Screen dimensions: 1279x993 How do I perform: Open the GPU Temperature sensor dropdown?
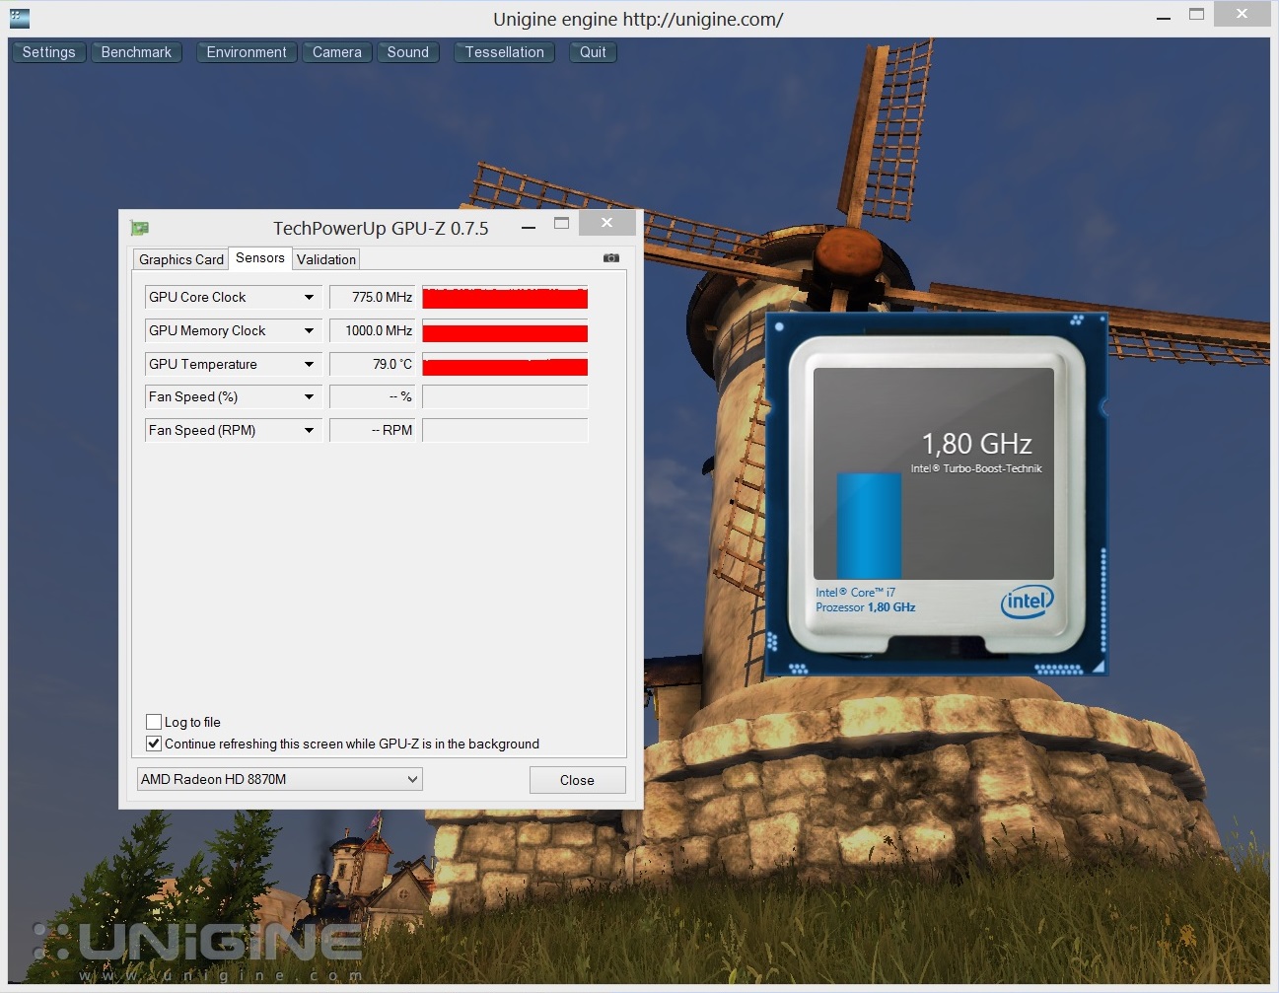[309, 364]
